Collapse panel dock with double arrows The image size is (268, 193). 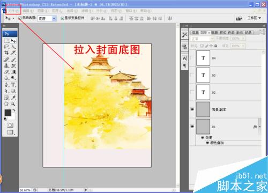[x=264, y=26]
